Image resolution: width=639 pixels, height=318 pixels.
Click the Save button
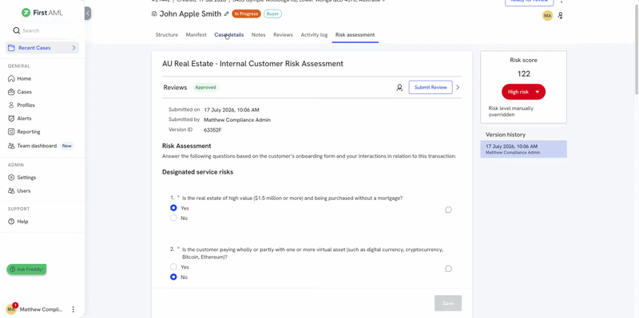(448, 304)
